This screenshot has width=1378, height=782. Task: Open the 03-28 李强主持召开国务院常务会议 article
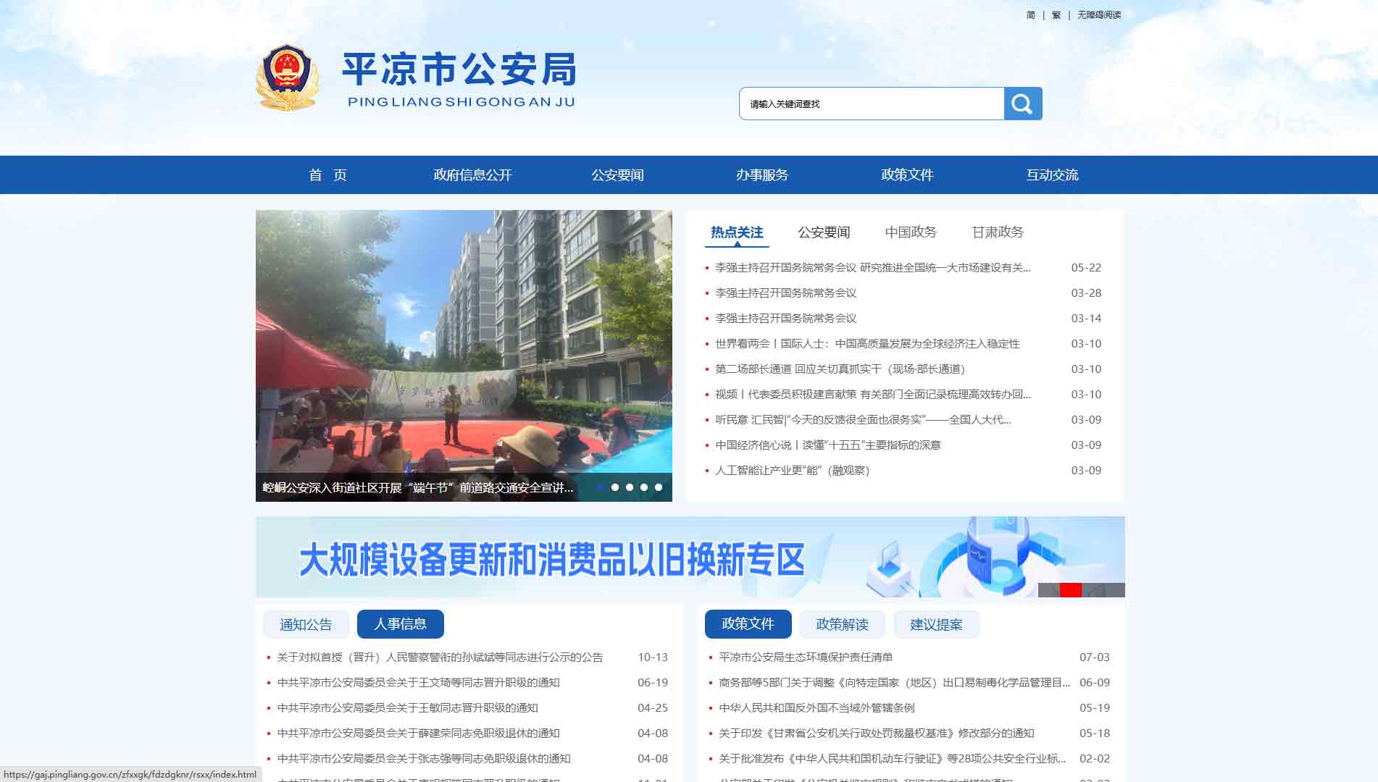tap(785, 293)
